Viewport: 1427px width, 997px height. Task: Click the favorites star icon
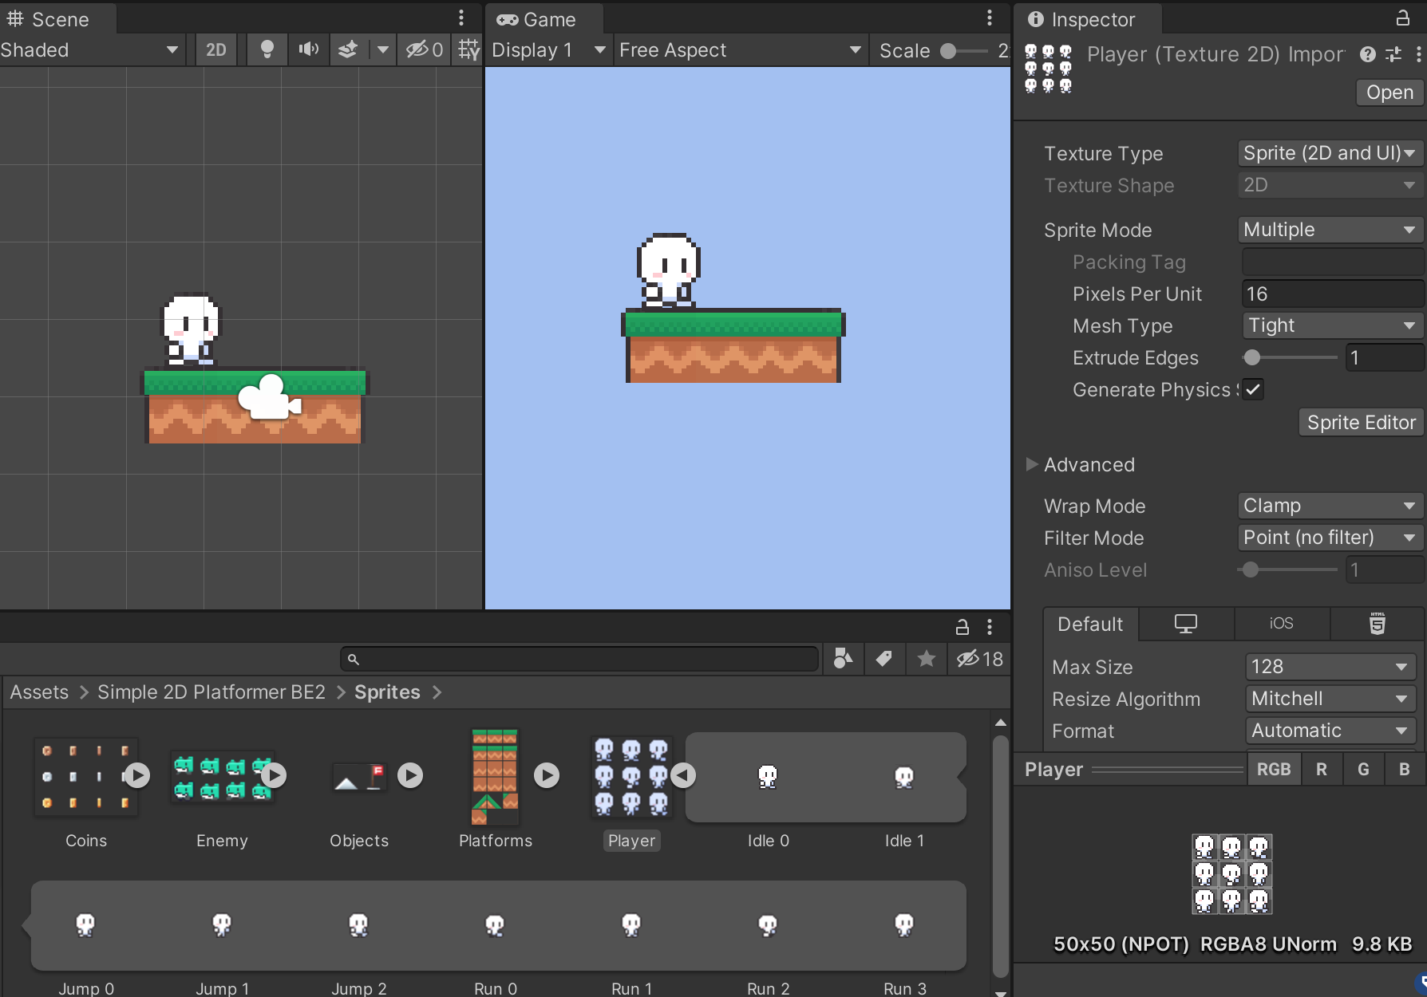926,659
